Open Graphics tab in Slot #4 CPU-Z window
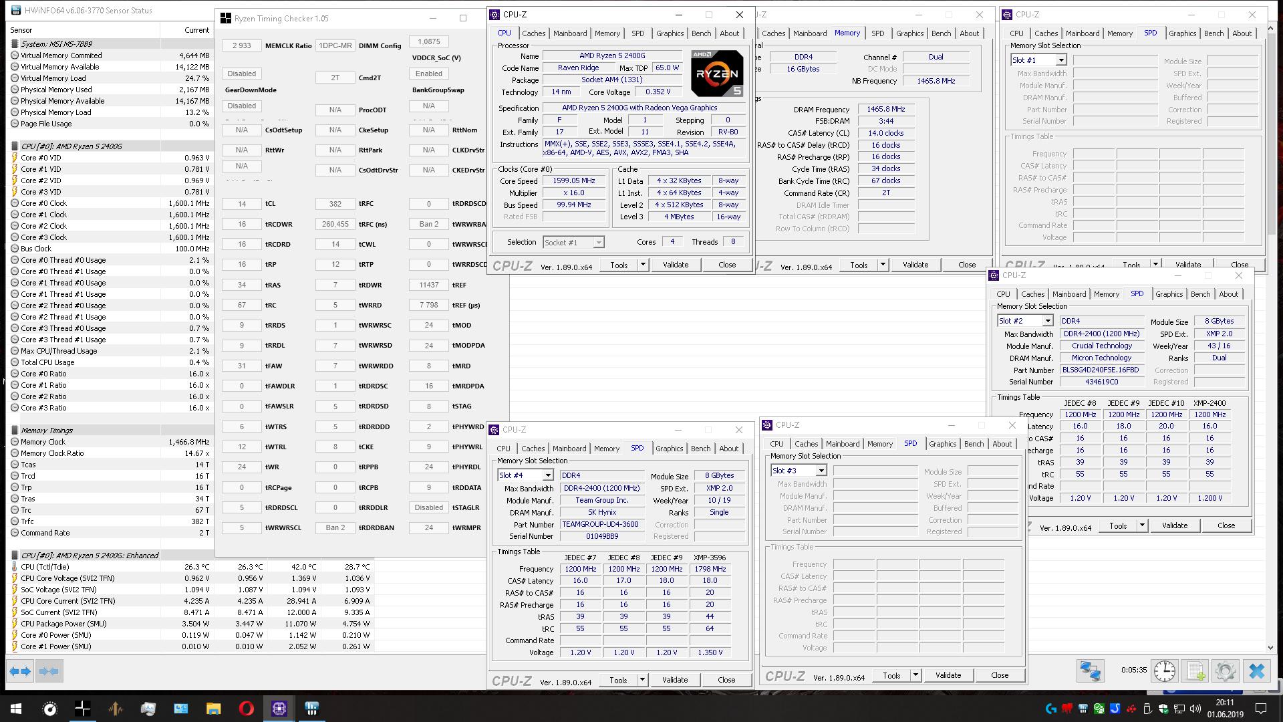 click(x=669, y=449)
